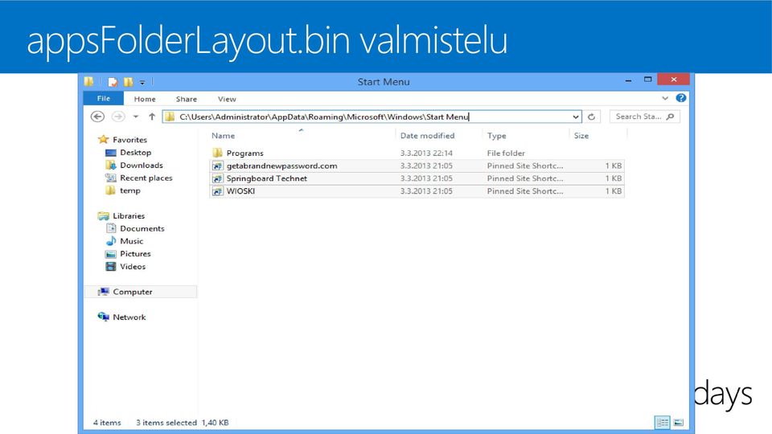This screenshot has width=772, height=434.
Task: Open the File ribbon tab
Action: (104, 98)
